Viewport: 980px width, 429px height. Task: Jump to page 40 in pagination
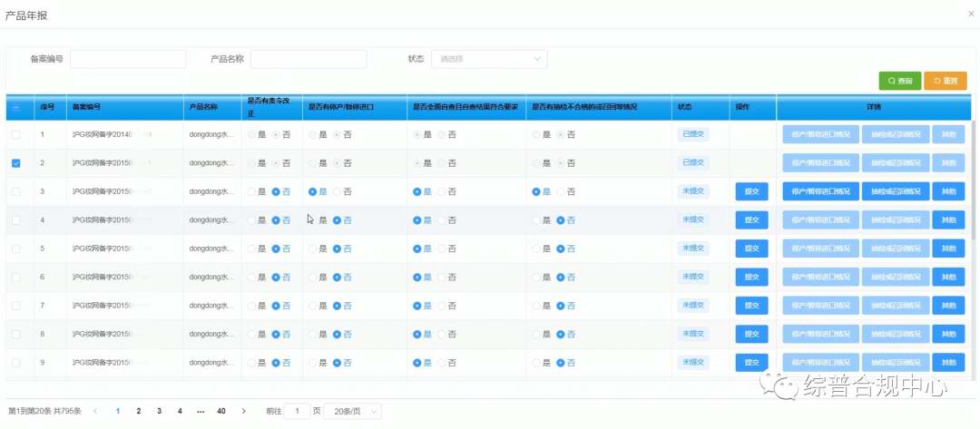tap(221, 411)
